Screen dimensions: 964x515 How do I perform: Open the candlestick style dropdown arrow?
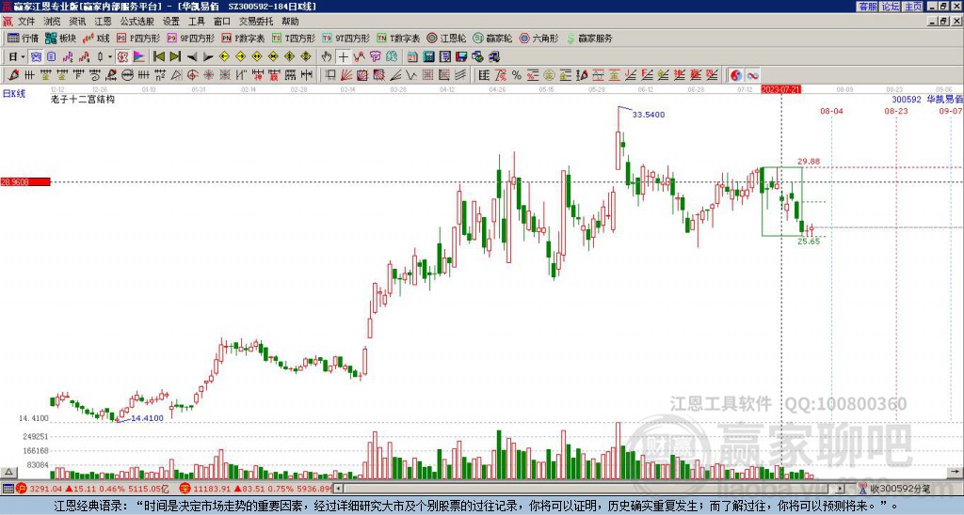click(x=110, y=56)
